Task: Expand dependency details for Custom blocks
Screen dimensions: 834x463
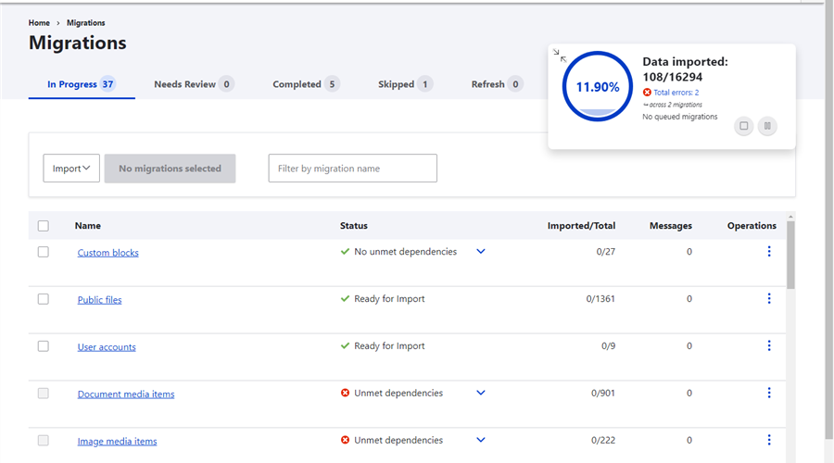Action: [x=481, y=252]
